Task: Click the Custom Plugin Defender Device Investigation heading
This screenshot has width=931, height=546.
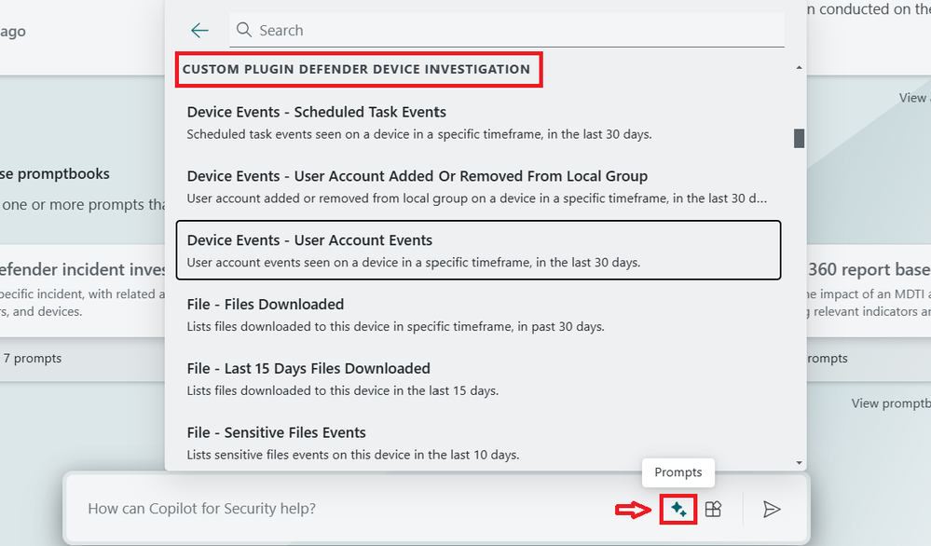Action: (x=356, y=70)
